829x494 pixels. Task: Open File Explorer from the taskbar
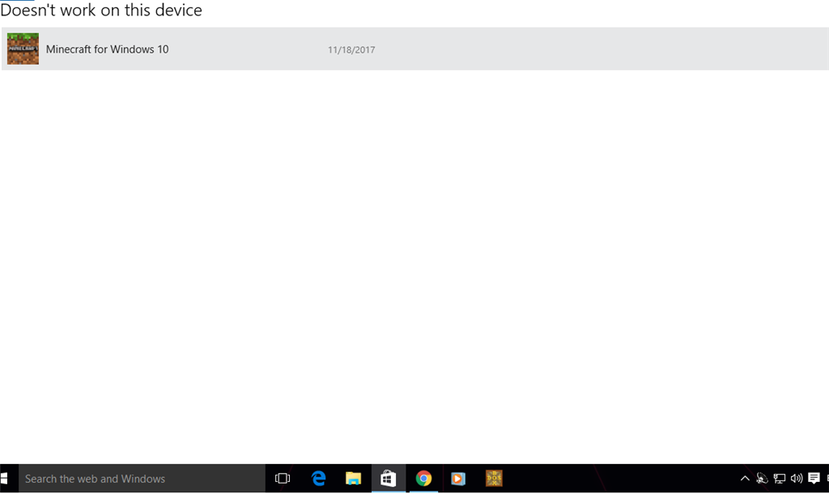point(353,478)
